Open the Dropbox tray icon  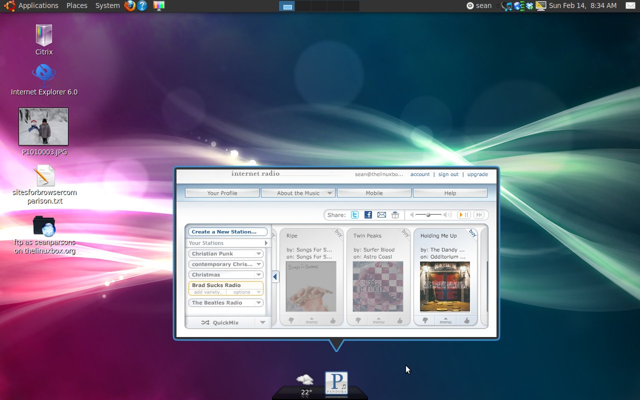[529, 6]
